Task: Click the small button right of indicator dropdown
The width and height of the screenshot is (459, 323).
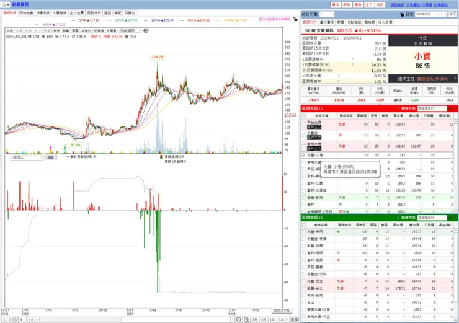Action: pyautogui.click(x=51, y=157)
